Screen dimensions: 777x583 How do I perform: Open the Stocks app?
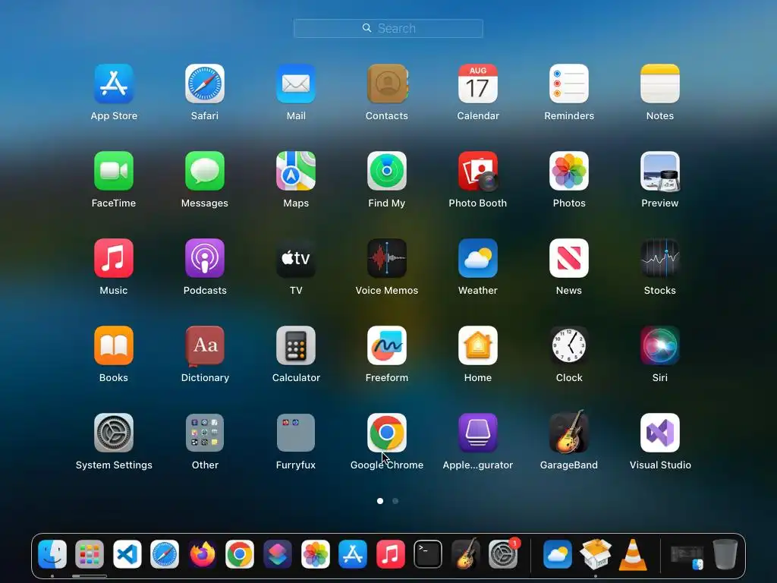click(x=660, y=258)
